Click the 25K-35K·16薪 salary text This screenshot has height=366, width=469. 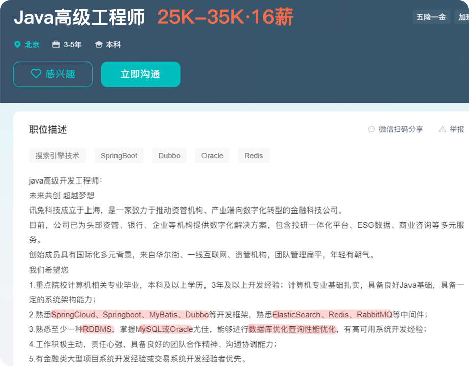pos(225,18)
